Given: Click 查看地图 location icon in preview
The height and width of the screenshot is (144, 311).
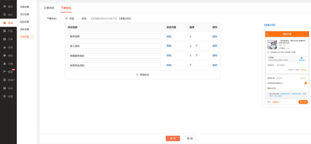Looking at the screenshot, I should point(302,58).
